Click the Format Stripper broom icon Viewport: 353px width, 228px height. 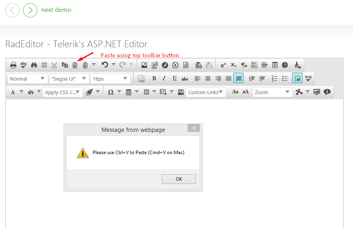pos(298,65)
